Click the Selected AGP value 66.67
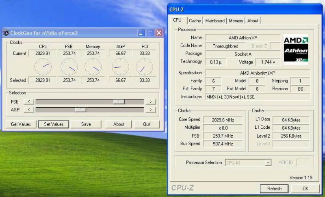 click(x=121, y=80)
